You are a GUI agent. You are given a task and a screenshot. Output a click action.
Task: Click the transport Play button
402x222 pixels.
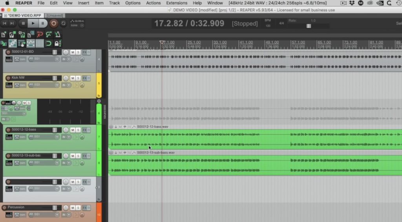pyautogui.click(x=33, y=23)
